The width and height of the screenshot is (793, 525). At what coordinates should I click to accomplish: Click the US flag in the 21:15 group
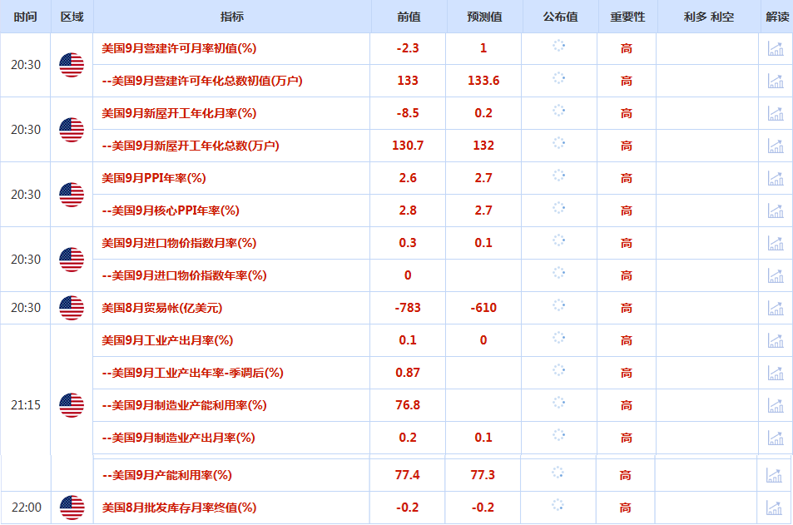pyautogui.click(x=72, y=405)
